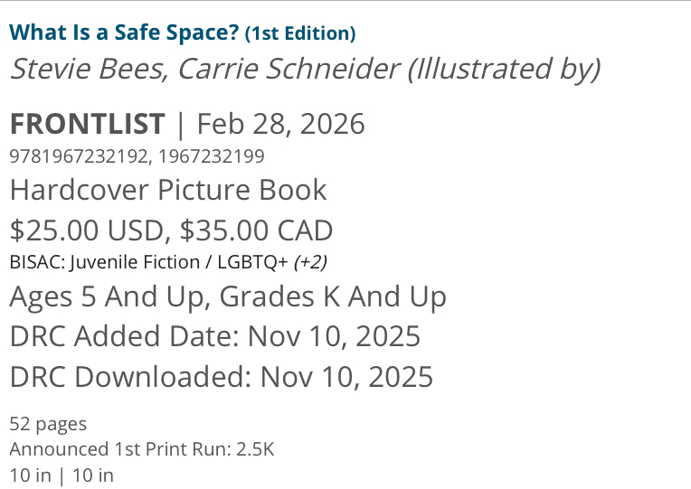
Task: Click the Ages 5 And Up text
Action: [109, 296]
